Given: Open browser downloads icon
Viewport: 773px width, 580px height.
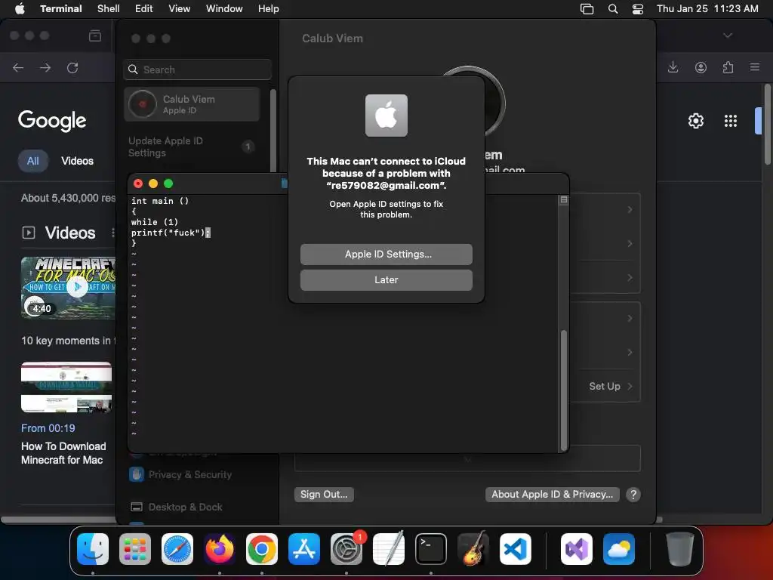Looking at the screenshot, I should pos(673,67).
